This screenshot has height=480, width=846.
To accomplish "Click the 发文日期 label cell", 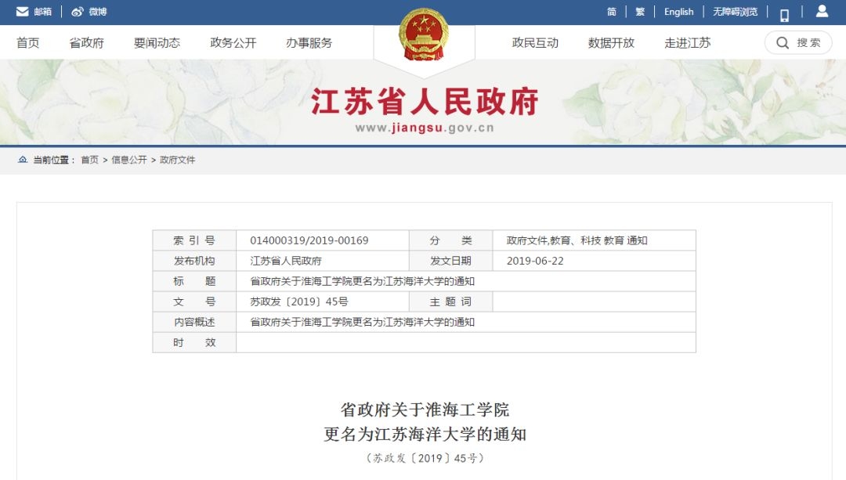I will tap(450, 261).
